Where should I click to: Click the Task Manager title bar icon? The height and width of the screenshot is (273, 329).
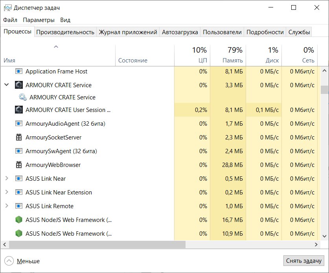8,8
